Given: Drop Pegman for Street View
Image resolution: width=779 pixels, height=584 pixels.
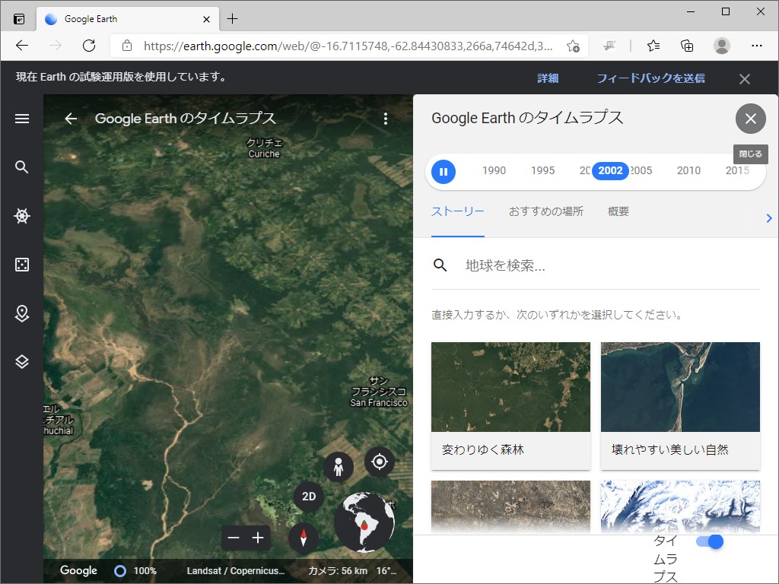Looking at the screenshot, I should point(339,467).
